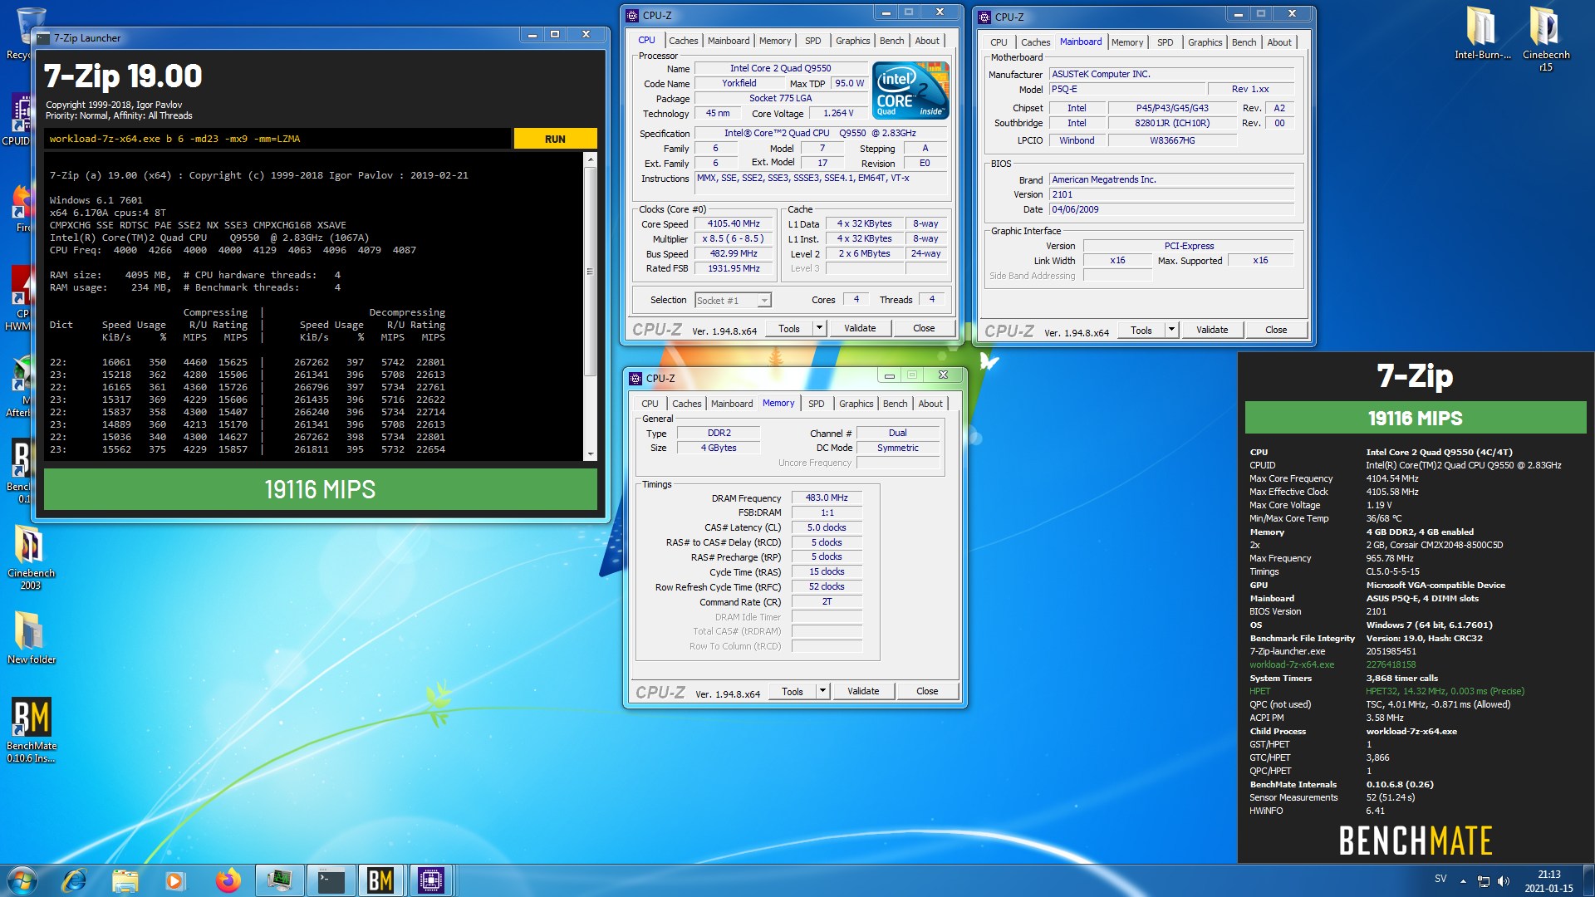Click the Core Speed value 4105.40 MHz
This screenshot has height=897, width=1595.
(x=734, y=224)
